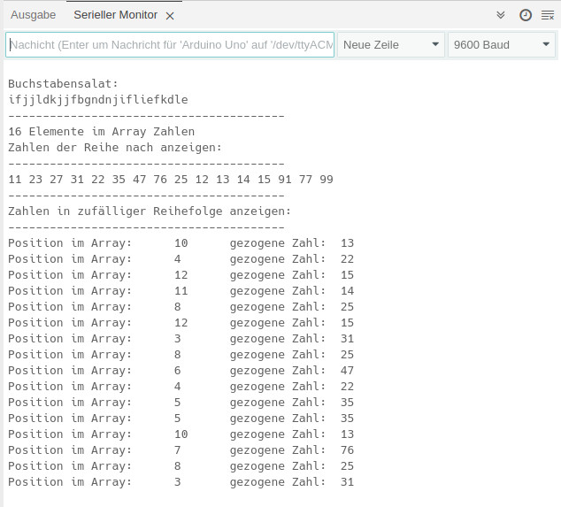This screenshot has width=561, height=507.
Task: Click the first Position im Array output row
Action: click(181, 243)
